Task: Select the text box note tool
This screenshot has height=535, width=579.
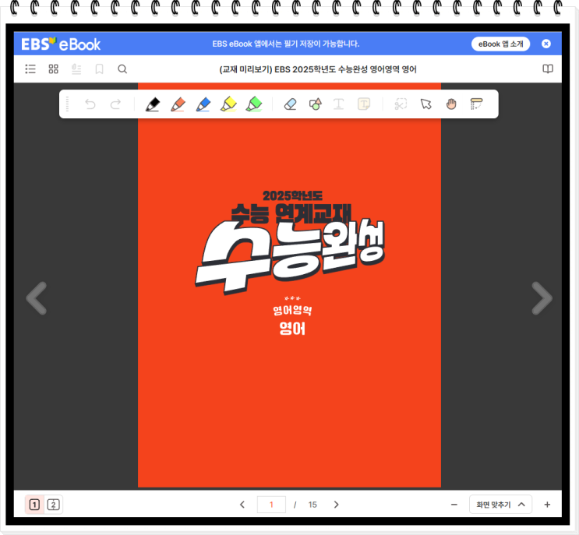Action: pyautogui.click(x=364, y=104)
